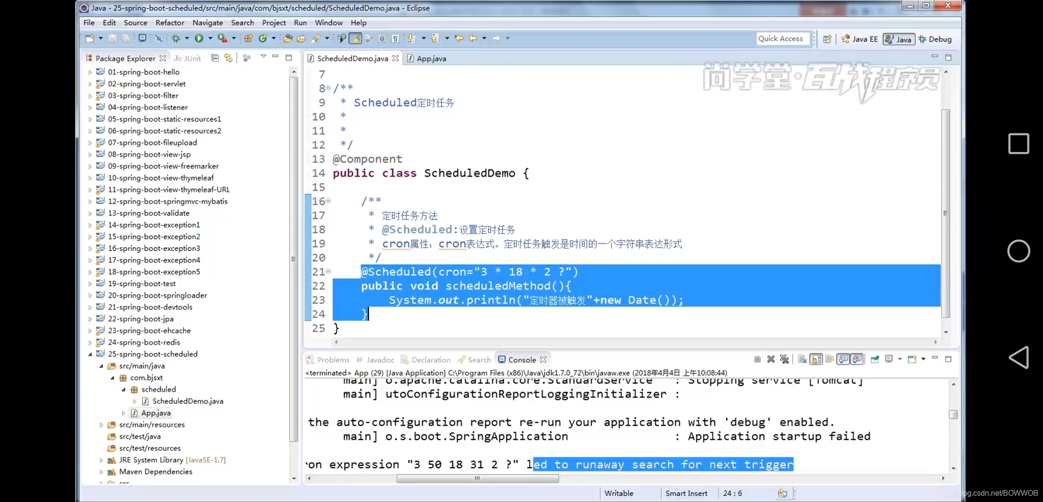Viewport: 1043px width, 502px height.
Task: Toggle the Package Explorer view header
Action: coord(125,59)
